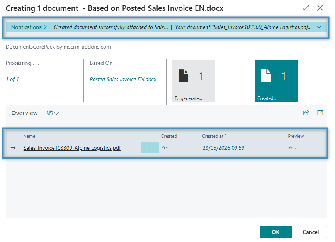335x242 pixels.
Task: Open Overview list in separate window
Action: tap(320, 113)
